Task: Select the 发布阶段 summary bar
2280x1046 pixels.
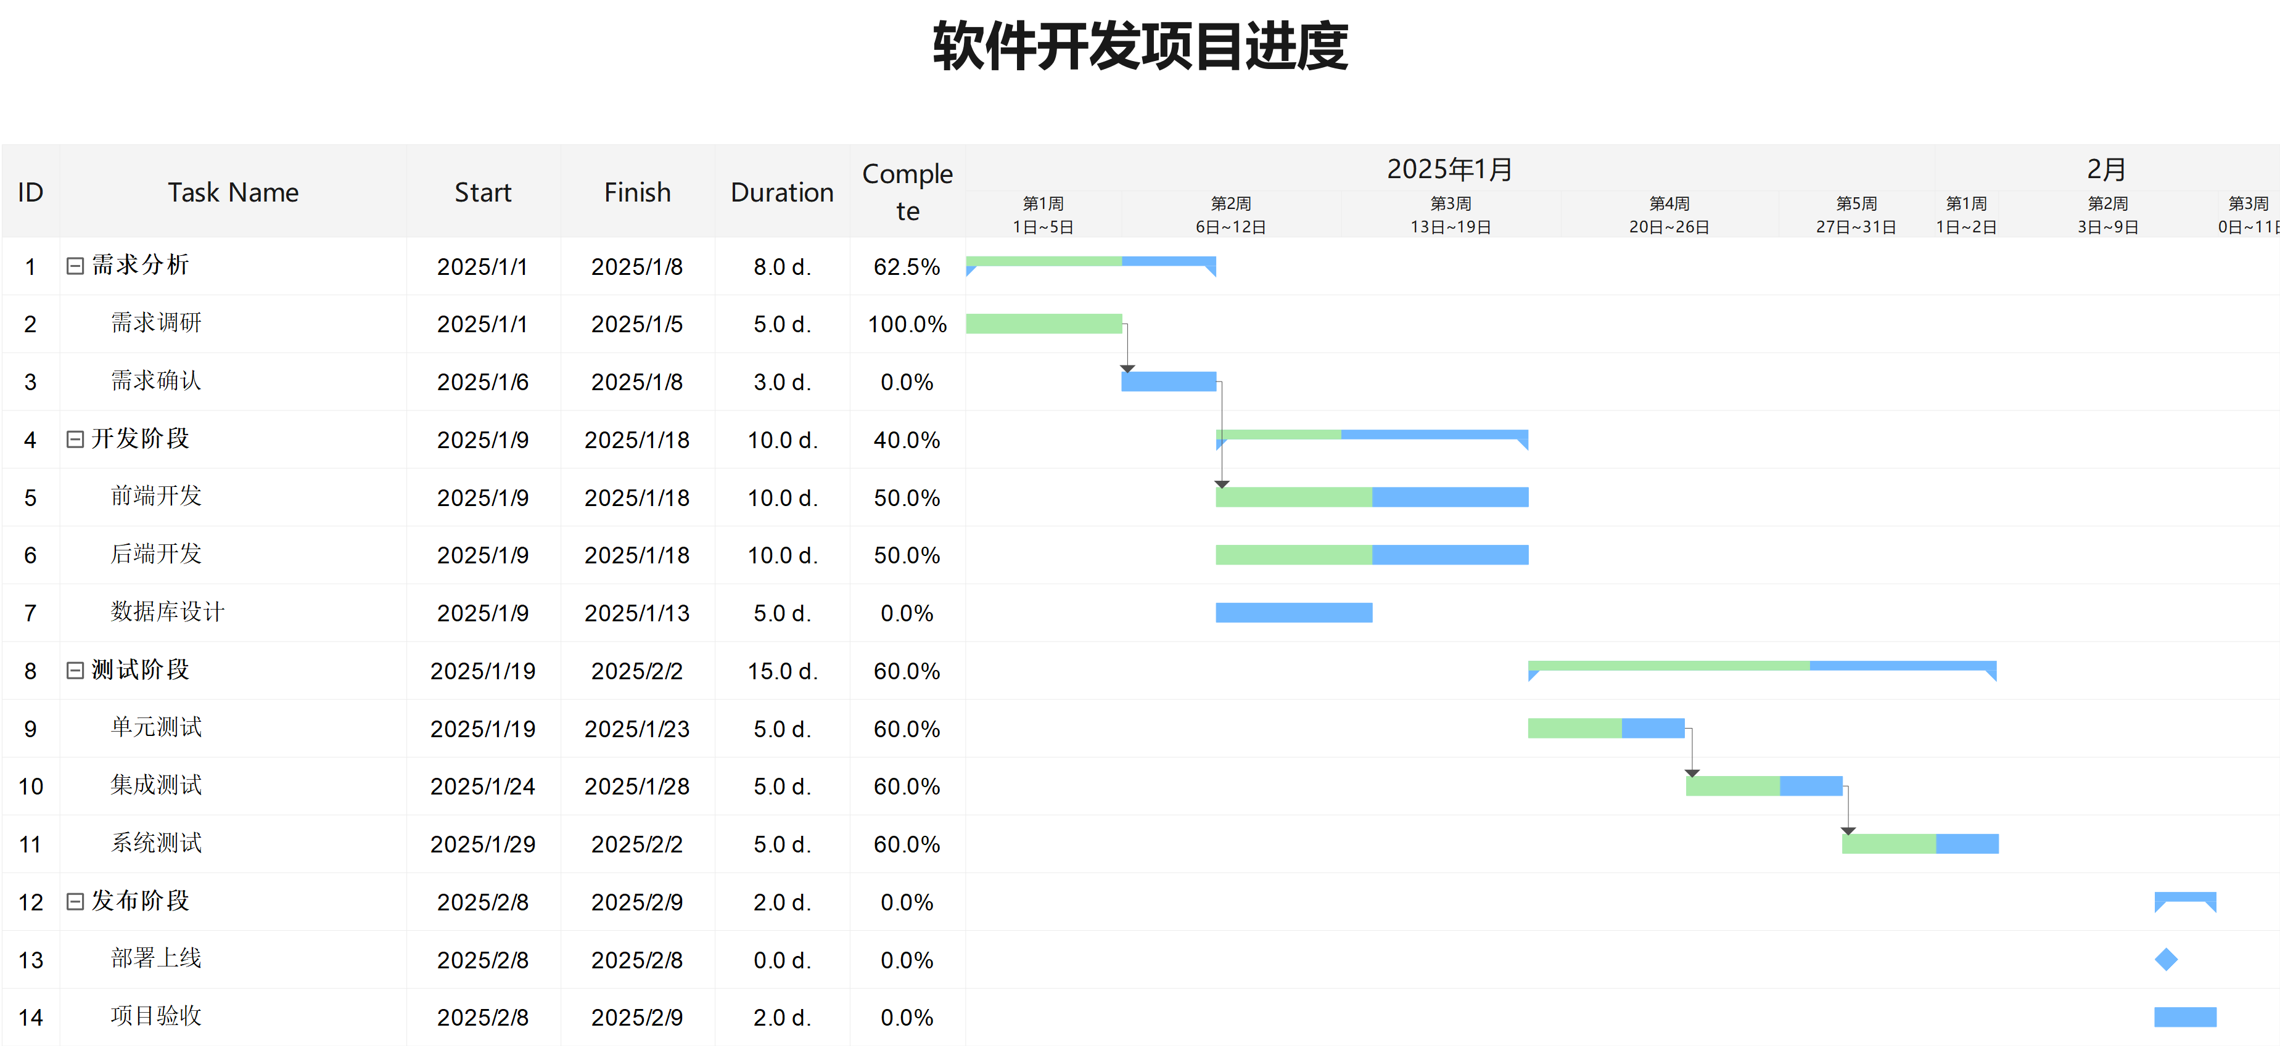Action: [x=2184, y=896]
